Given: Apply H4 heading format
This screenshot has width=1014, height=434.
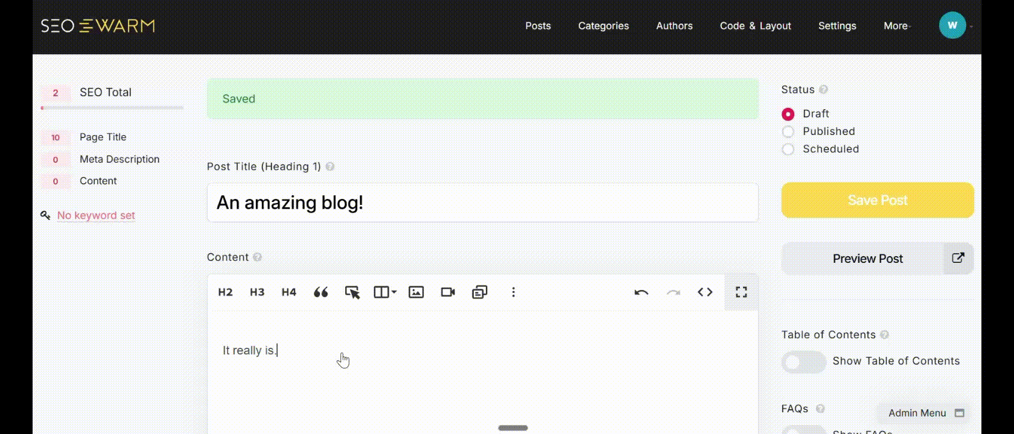Looking at the screenshot, I should point(289,292).
